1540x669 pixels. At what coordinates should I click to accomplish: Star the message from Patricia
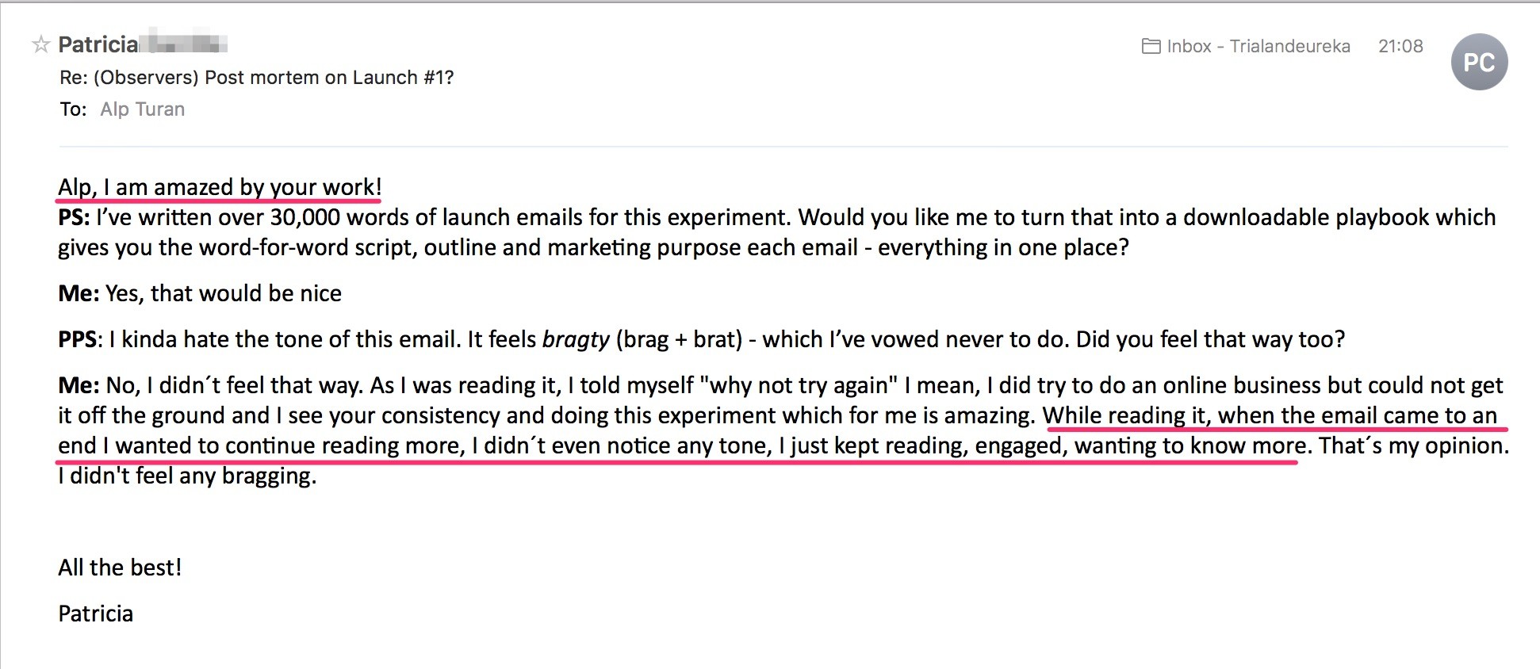click(40, 44)
